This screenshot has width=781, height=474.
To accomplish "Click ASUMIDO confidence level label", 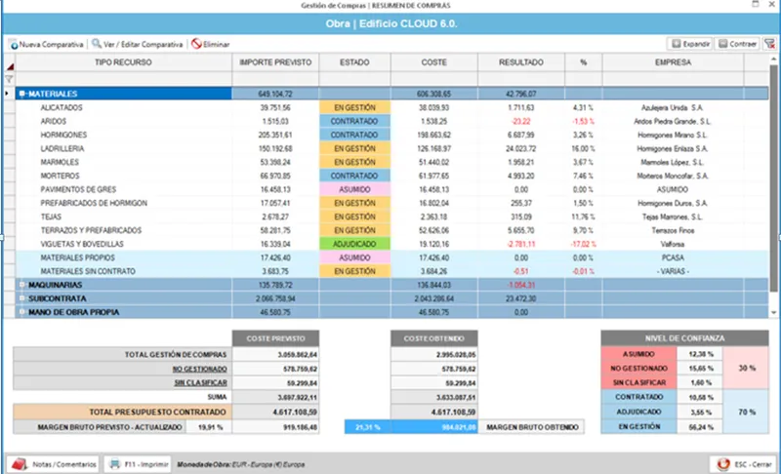I will pyautogui.click(x=638, y=354).
